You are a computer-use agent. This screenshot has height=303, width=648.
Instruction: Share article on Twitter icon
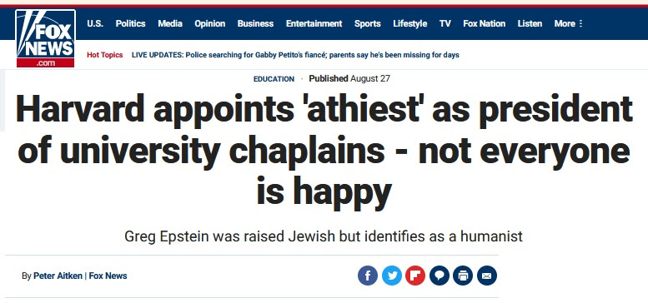pyautogui.click(x=391, y=276)
